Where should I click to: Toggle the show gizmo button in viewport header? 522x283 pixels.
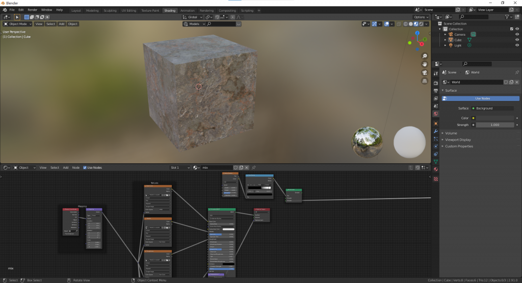pyautogui.click(x=374, y=24)
